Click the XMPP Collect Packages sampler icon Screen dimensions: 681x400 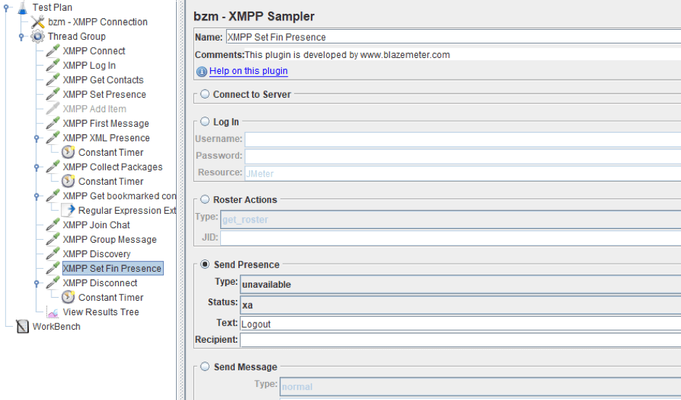pos(53,167)
